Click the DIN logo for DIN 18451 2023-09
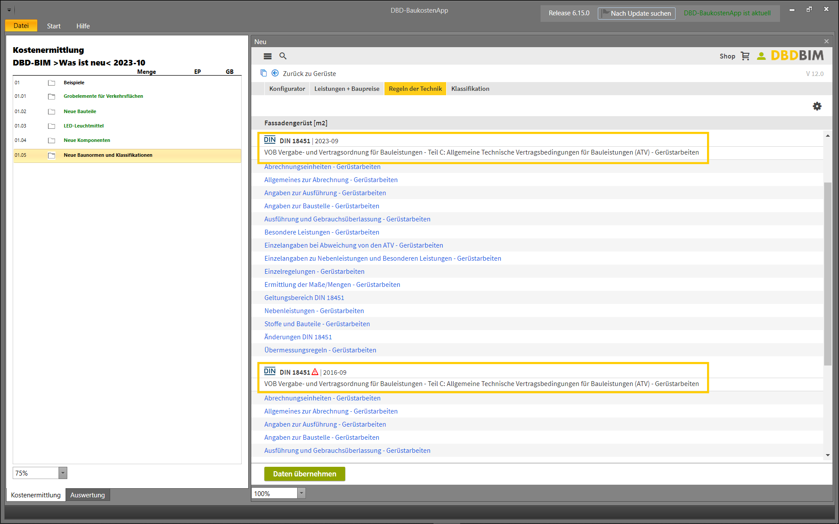 pos(270,140)
